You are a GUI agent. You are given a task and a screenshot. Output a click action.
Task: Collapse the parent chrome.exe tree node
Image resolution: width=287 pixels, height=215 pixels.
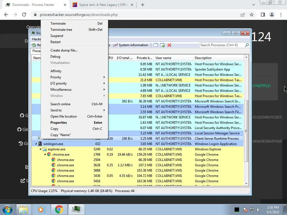(x=45, y=155)
